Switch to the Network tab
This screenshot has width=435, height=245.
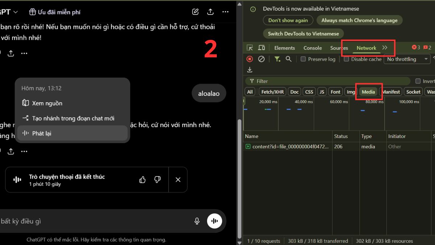click(366, 48)
